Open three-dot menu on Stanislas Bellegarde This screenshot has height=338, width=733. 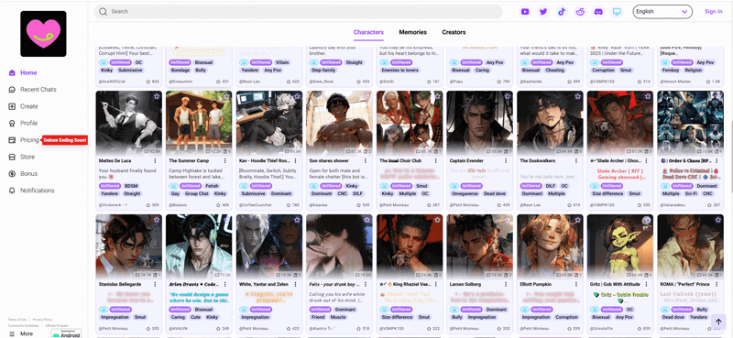point(155,284)
